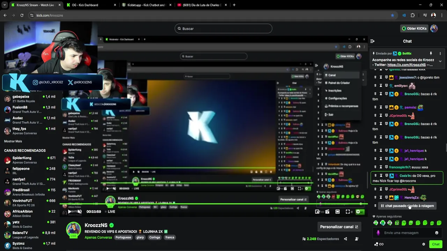Open Apenas Conversa category link

click(x=98, y=237)
